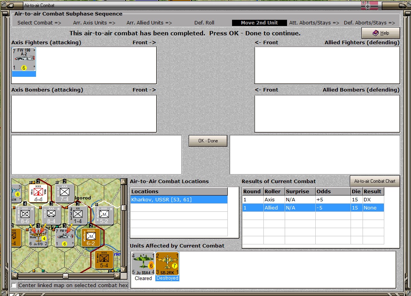411x296 pixels.
Task: Select the Axis round 1 result row
Action: point(313,200)
